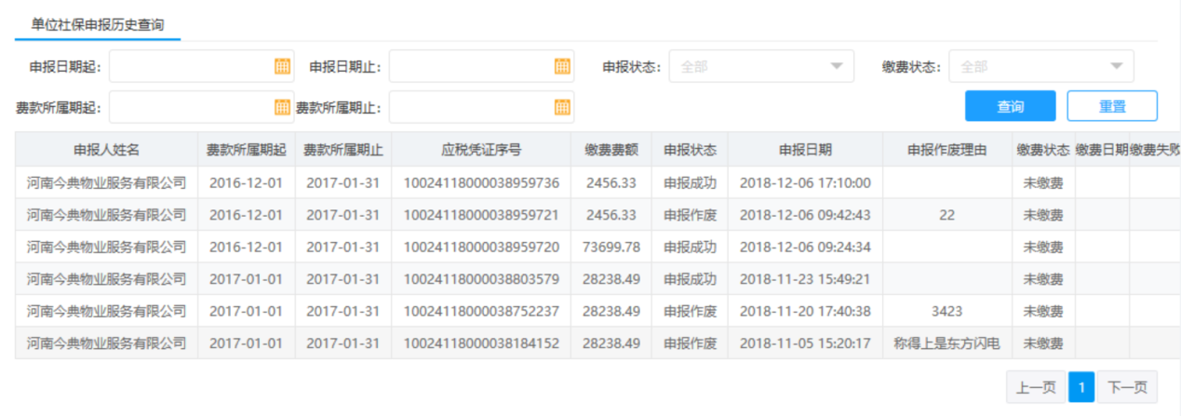Open calendar for 费款所属期起 field
Image resolution: width=1181 pixels, height=416 pixels.
point(282,107)
